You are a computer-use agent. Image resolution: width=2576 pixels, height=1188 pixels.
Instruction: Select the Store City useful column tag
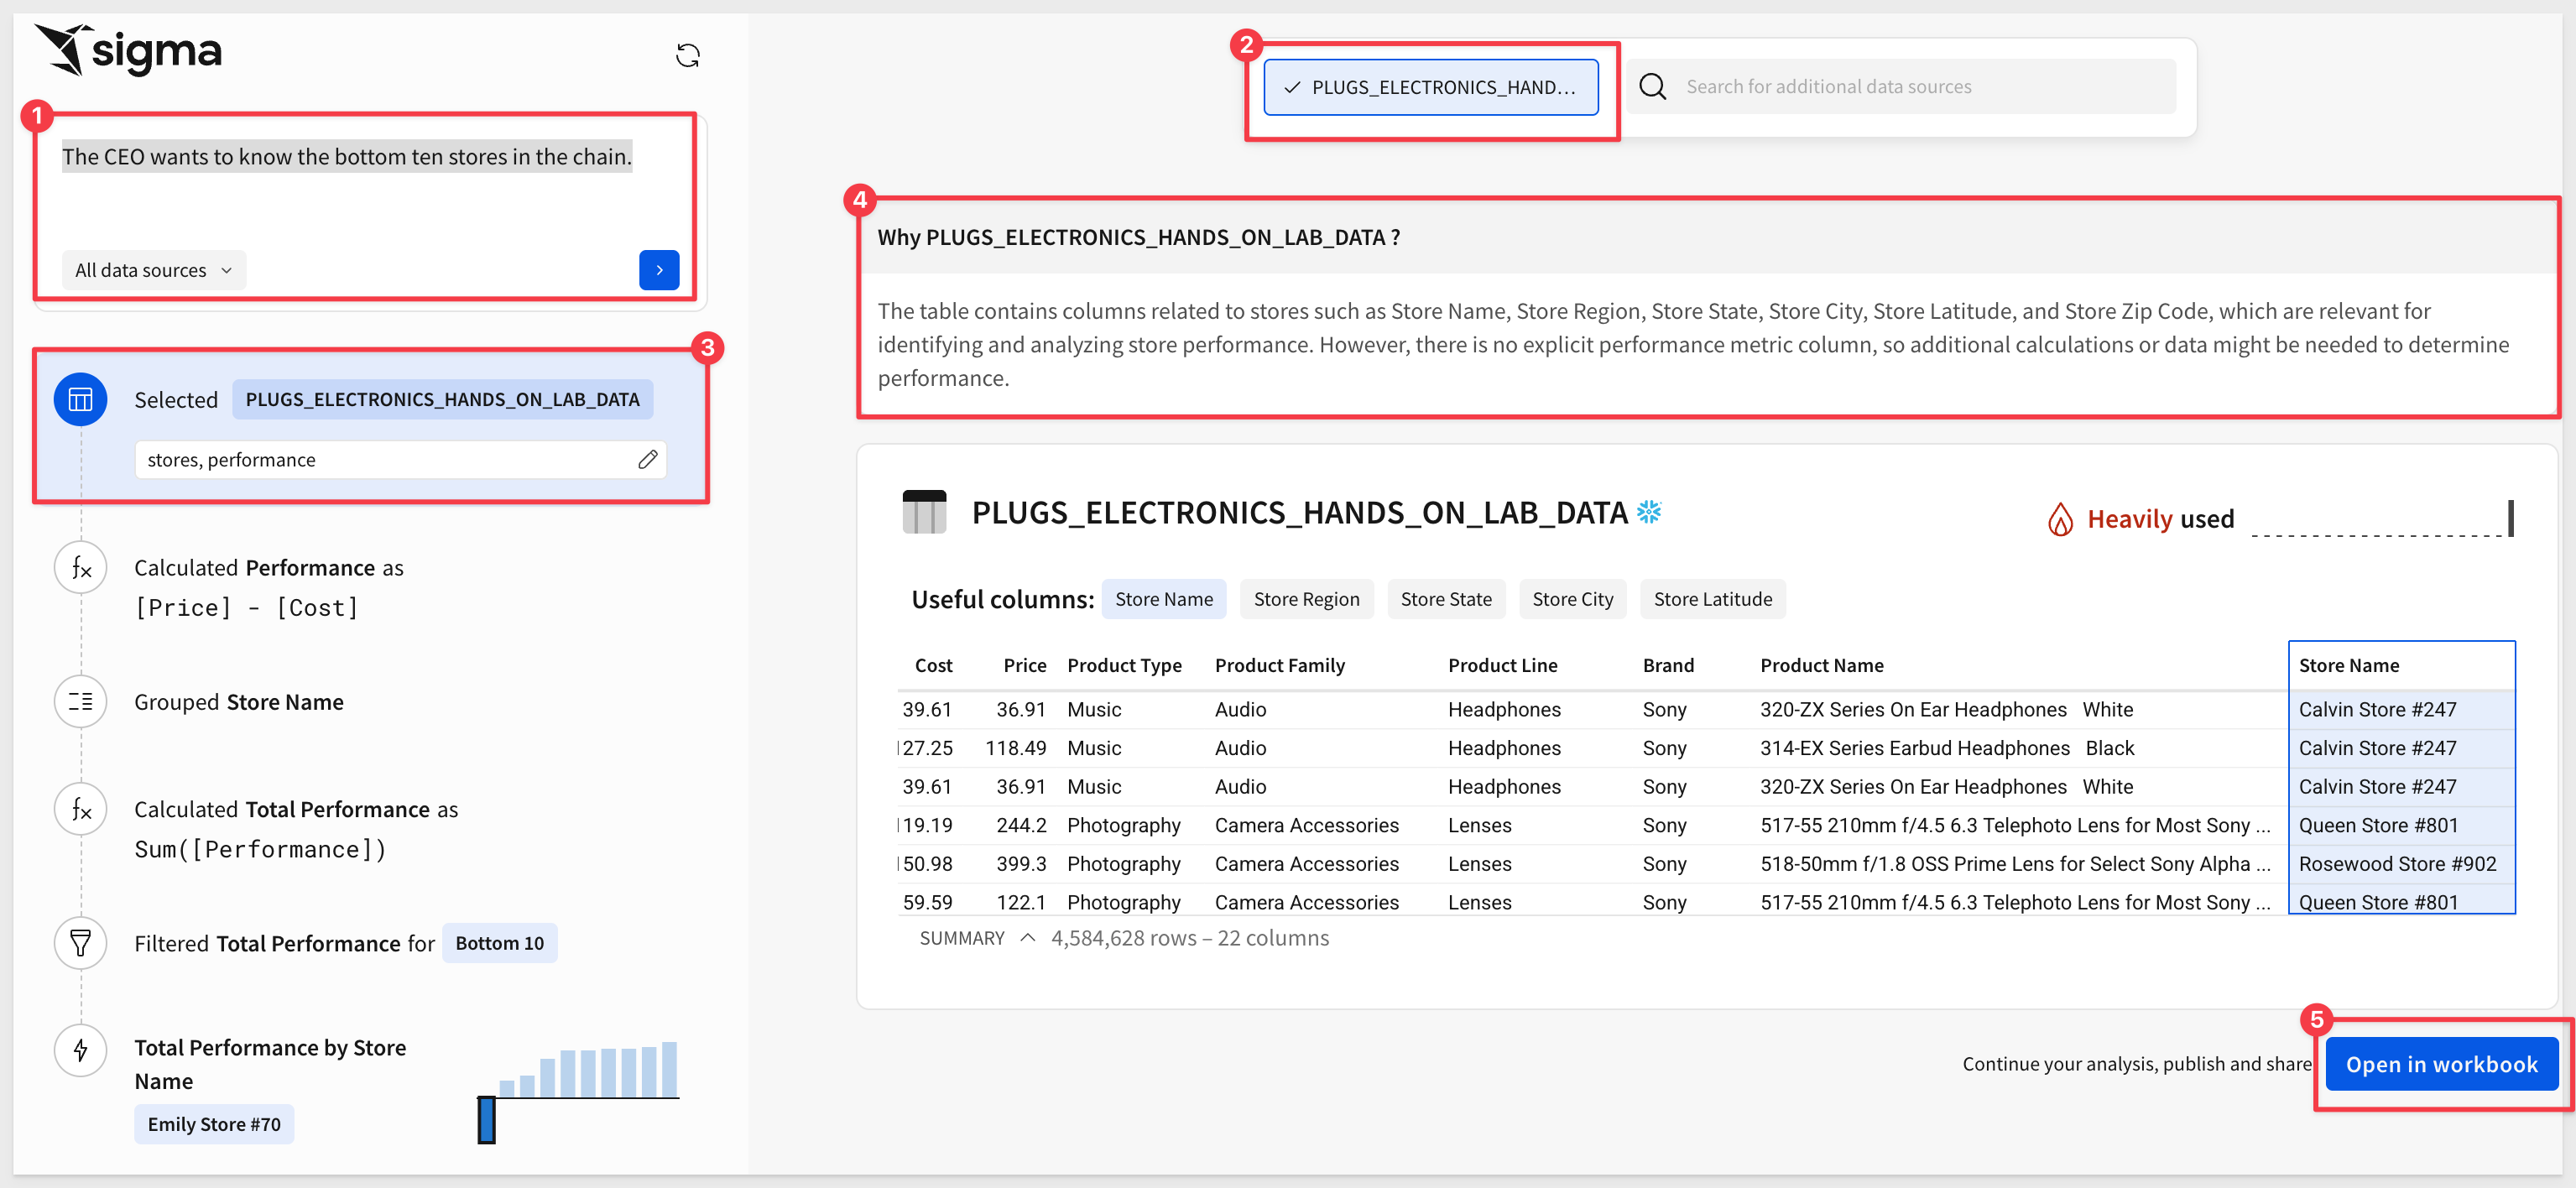pos(1571,599)
